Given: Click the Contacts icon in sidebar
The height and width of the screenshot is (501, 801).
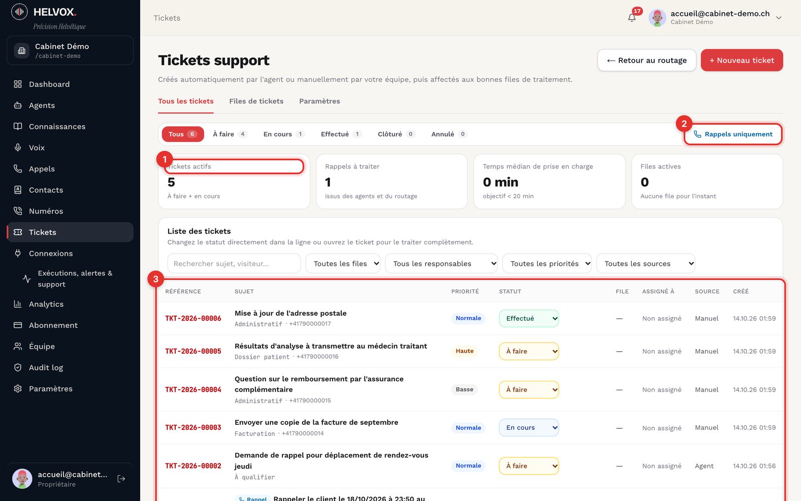Looking at the screenshot, I should pos(18,190).
